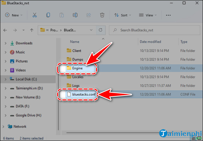Select the bluestacks.conf file
Viewport: 203px width, 141px height.
[x=84, y=94]
